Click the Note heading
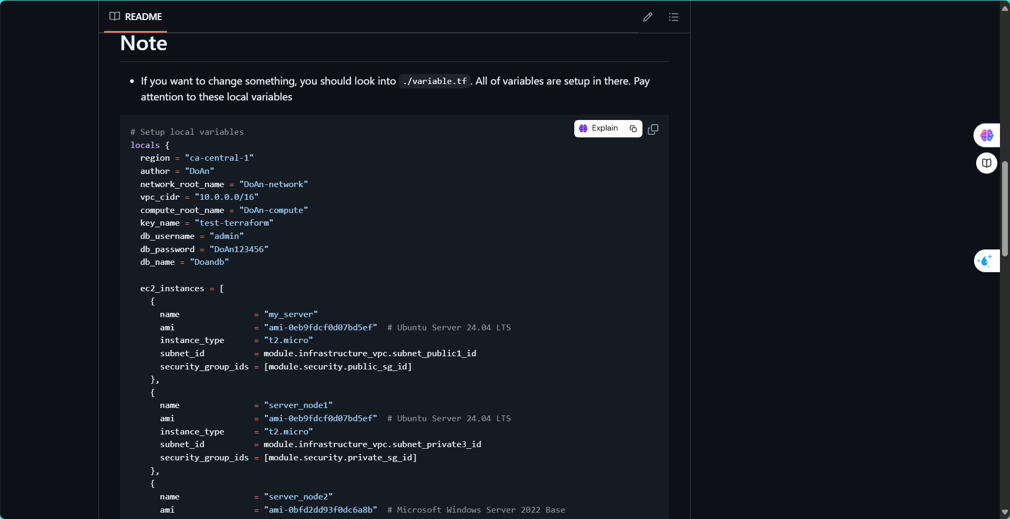The image size is (1010, 519). [144, 43]
